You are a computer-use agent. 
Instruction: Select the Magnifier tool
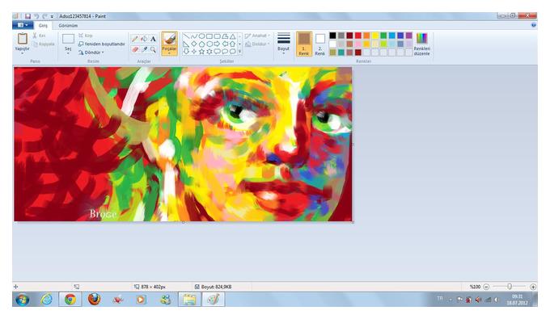coord(153,50)
